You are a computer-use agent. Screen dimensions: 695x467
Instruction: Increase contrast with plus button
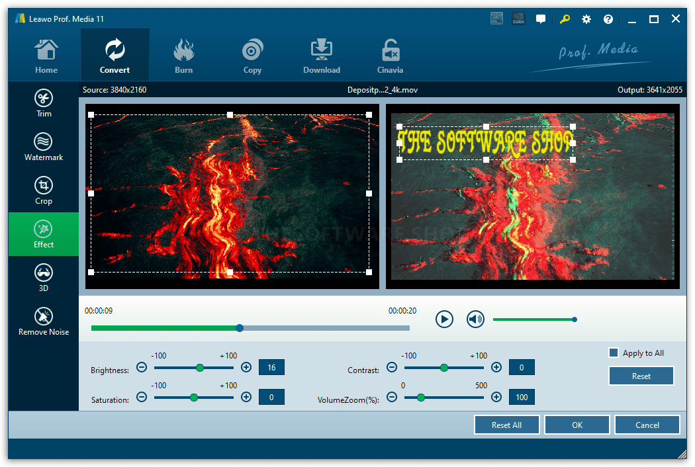point(496,367)
